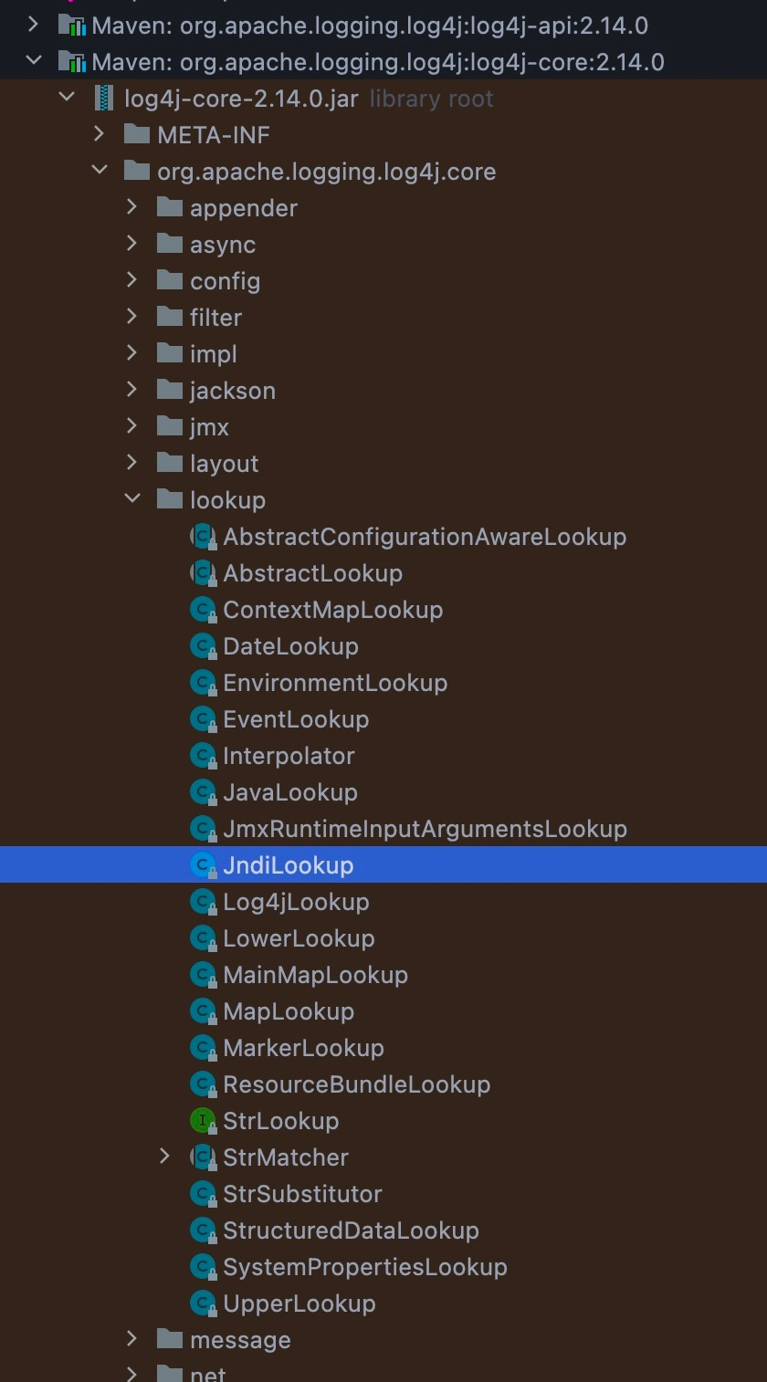This screenshot has width=767, height=1382.
Task: Click the Interpolator class icon
Action: (202, 756)
